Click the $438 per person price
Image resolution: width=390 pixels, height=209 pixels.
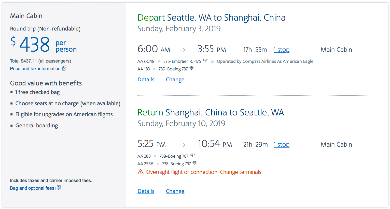[x=35, y=45]
